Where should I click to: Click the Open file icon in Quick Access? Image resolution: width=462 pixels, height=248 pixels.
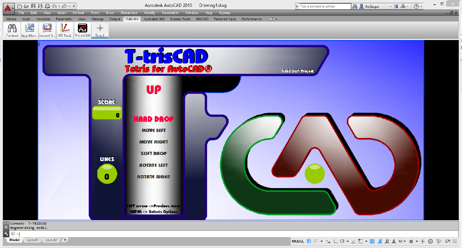pos(26,6)
